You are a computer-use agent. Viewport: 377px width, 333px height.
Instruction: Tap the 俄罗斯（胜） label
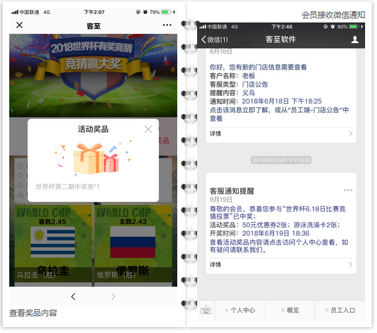[x=116, y=275]
